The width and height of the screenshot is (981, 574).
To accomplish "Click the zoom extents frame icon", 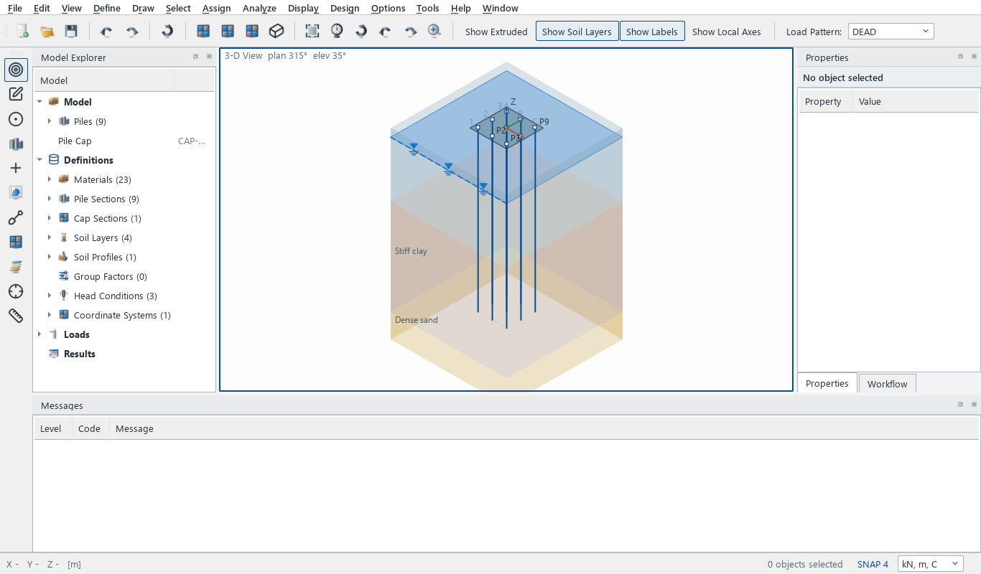I will coord(312,32).
